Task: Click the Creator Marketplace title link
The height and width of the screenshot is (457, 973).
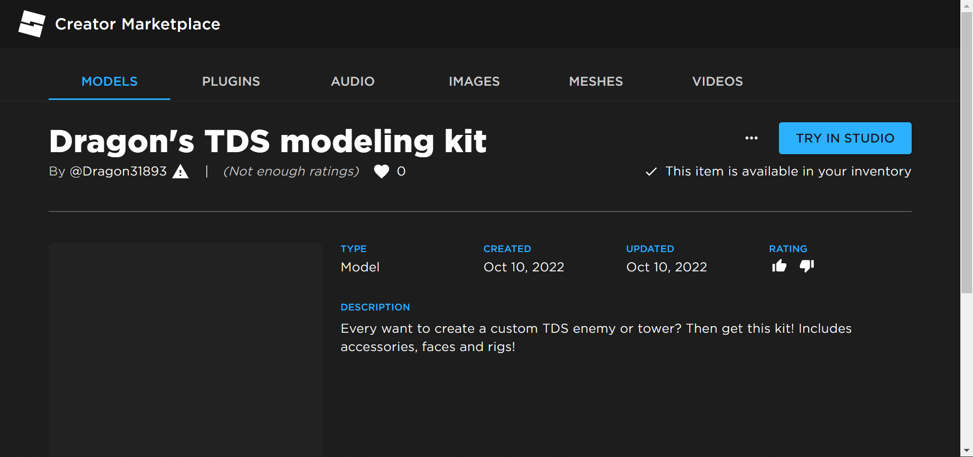Action: click(137, 24)
